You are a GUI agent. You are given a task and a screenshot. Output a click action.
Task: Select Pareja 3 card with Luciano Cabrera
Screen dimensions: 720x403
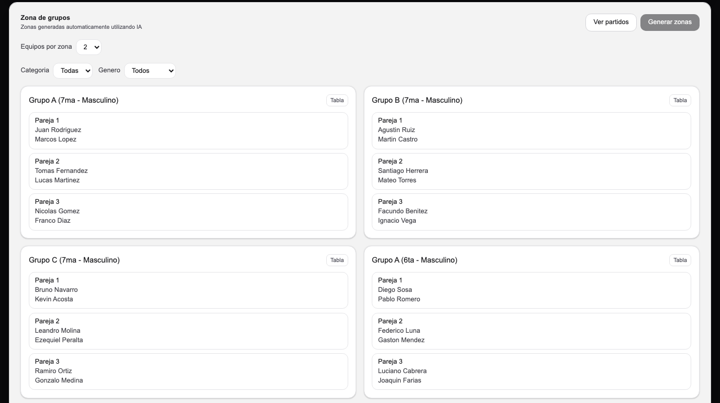point(531,371)
